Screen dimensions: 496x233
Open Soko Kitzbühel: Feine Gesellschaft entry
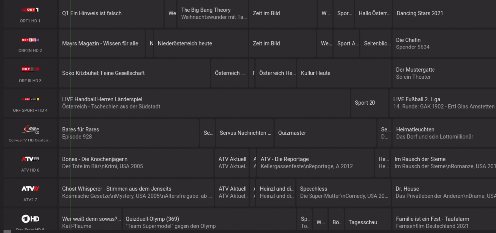134,73
